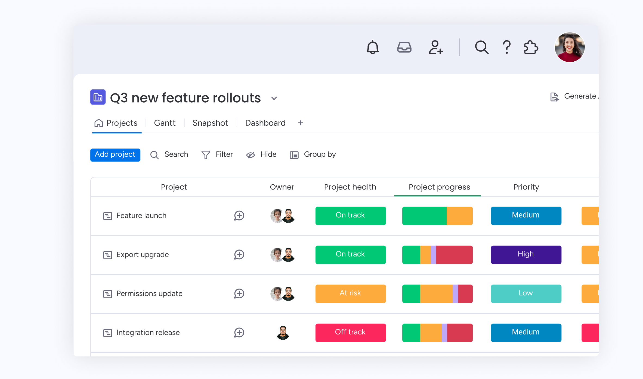Switch to the Dashboard tab
This screenshot has height=379, width=643.
point(265,123)
